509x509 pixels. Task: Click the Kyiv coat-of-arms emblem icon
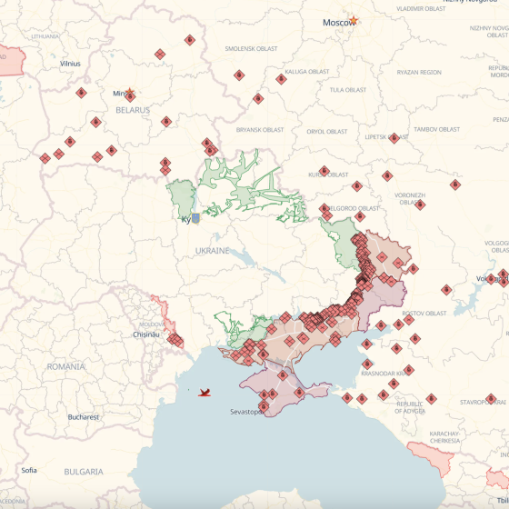click(195, 218)
